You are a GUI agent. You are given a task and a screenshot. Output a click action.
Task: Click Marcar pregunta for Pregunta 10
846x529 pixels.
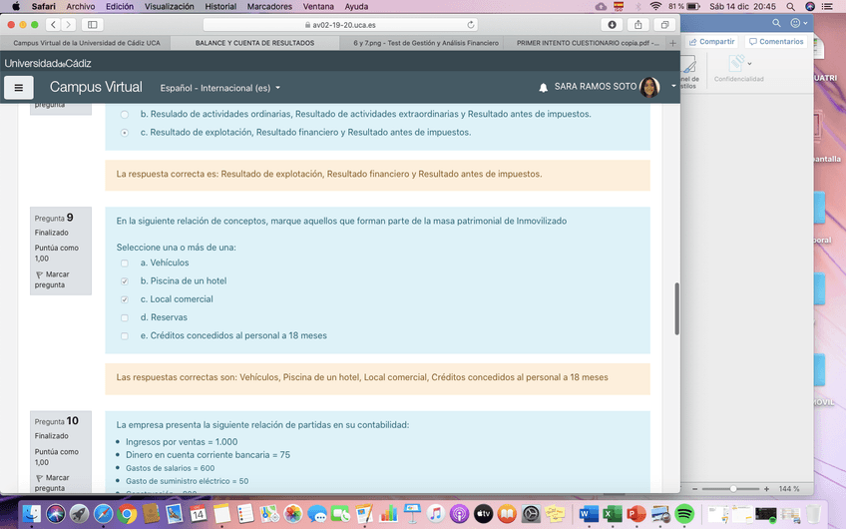52,482
